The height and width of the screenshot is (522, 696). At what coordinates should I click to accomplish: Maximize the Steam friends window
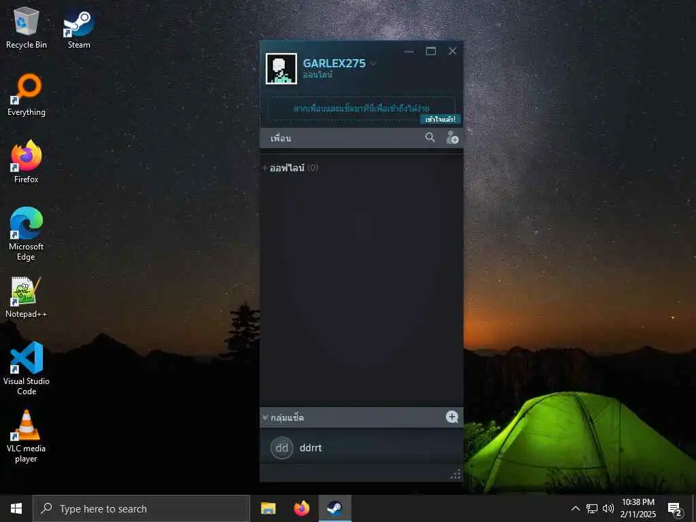coord(430,52)
